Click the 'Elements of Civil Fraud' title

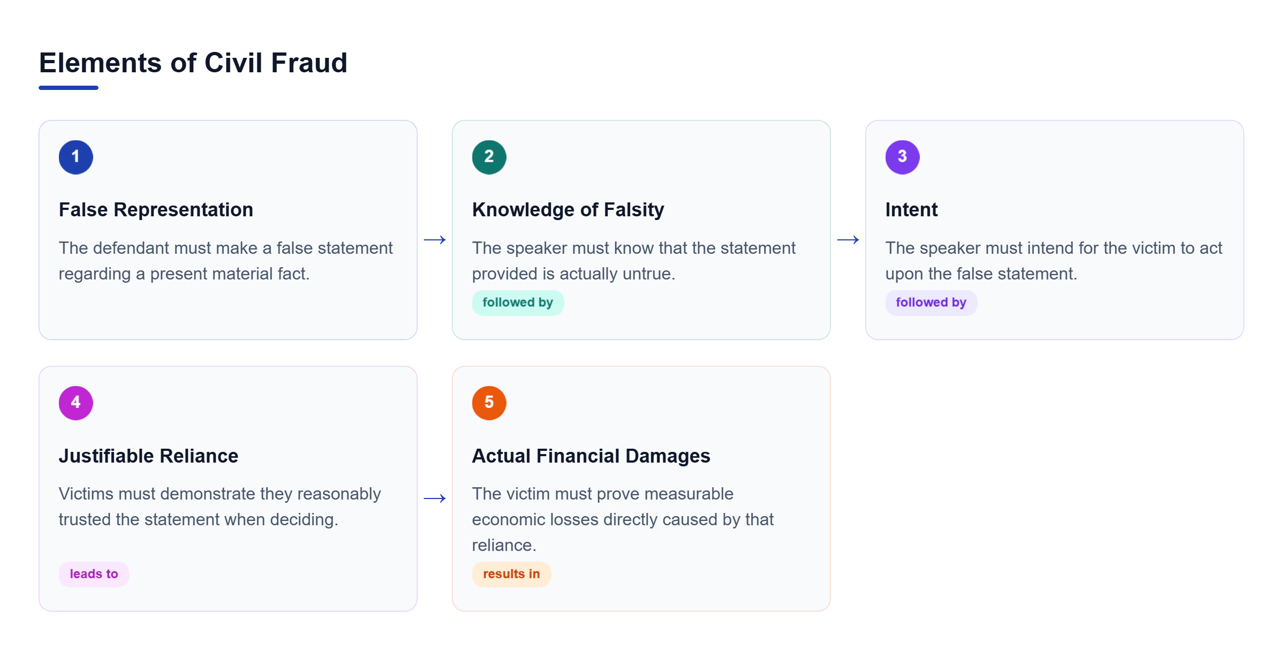pos(193,63)
